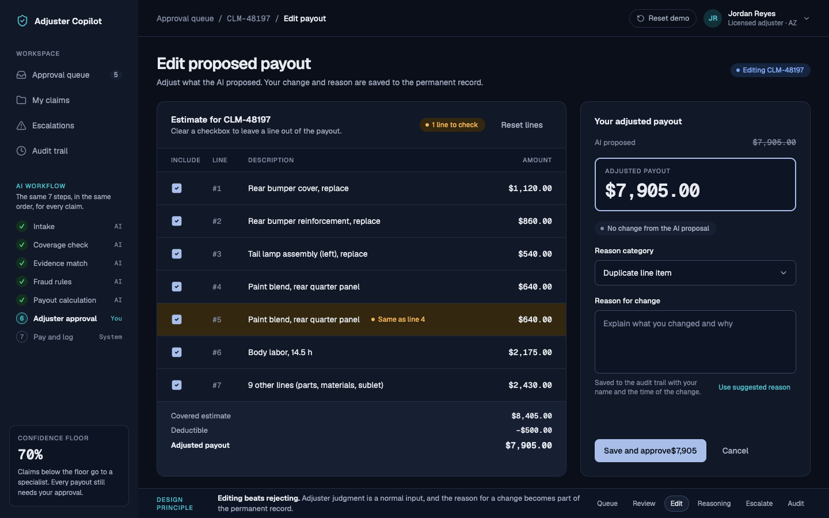Uncheck line #6 Body labor checkbox
The width and height of the screenshot is (829, 518).
[177, 352]
